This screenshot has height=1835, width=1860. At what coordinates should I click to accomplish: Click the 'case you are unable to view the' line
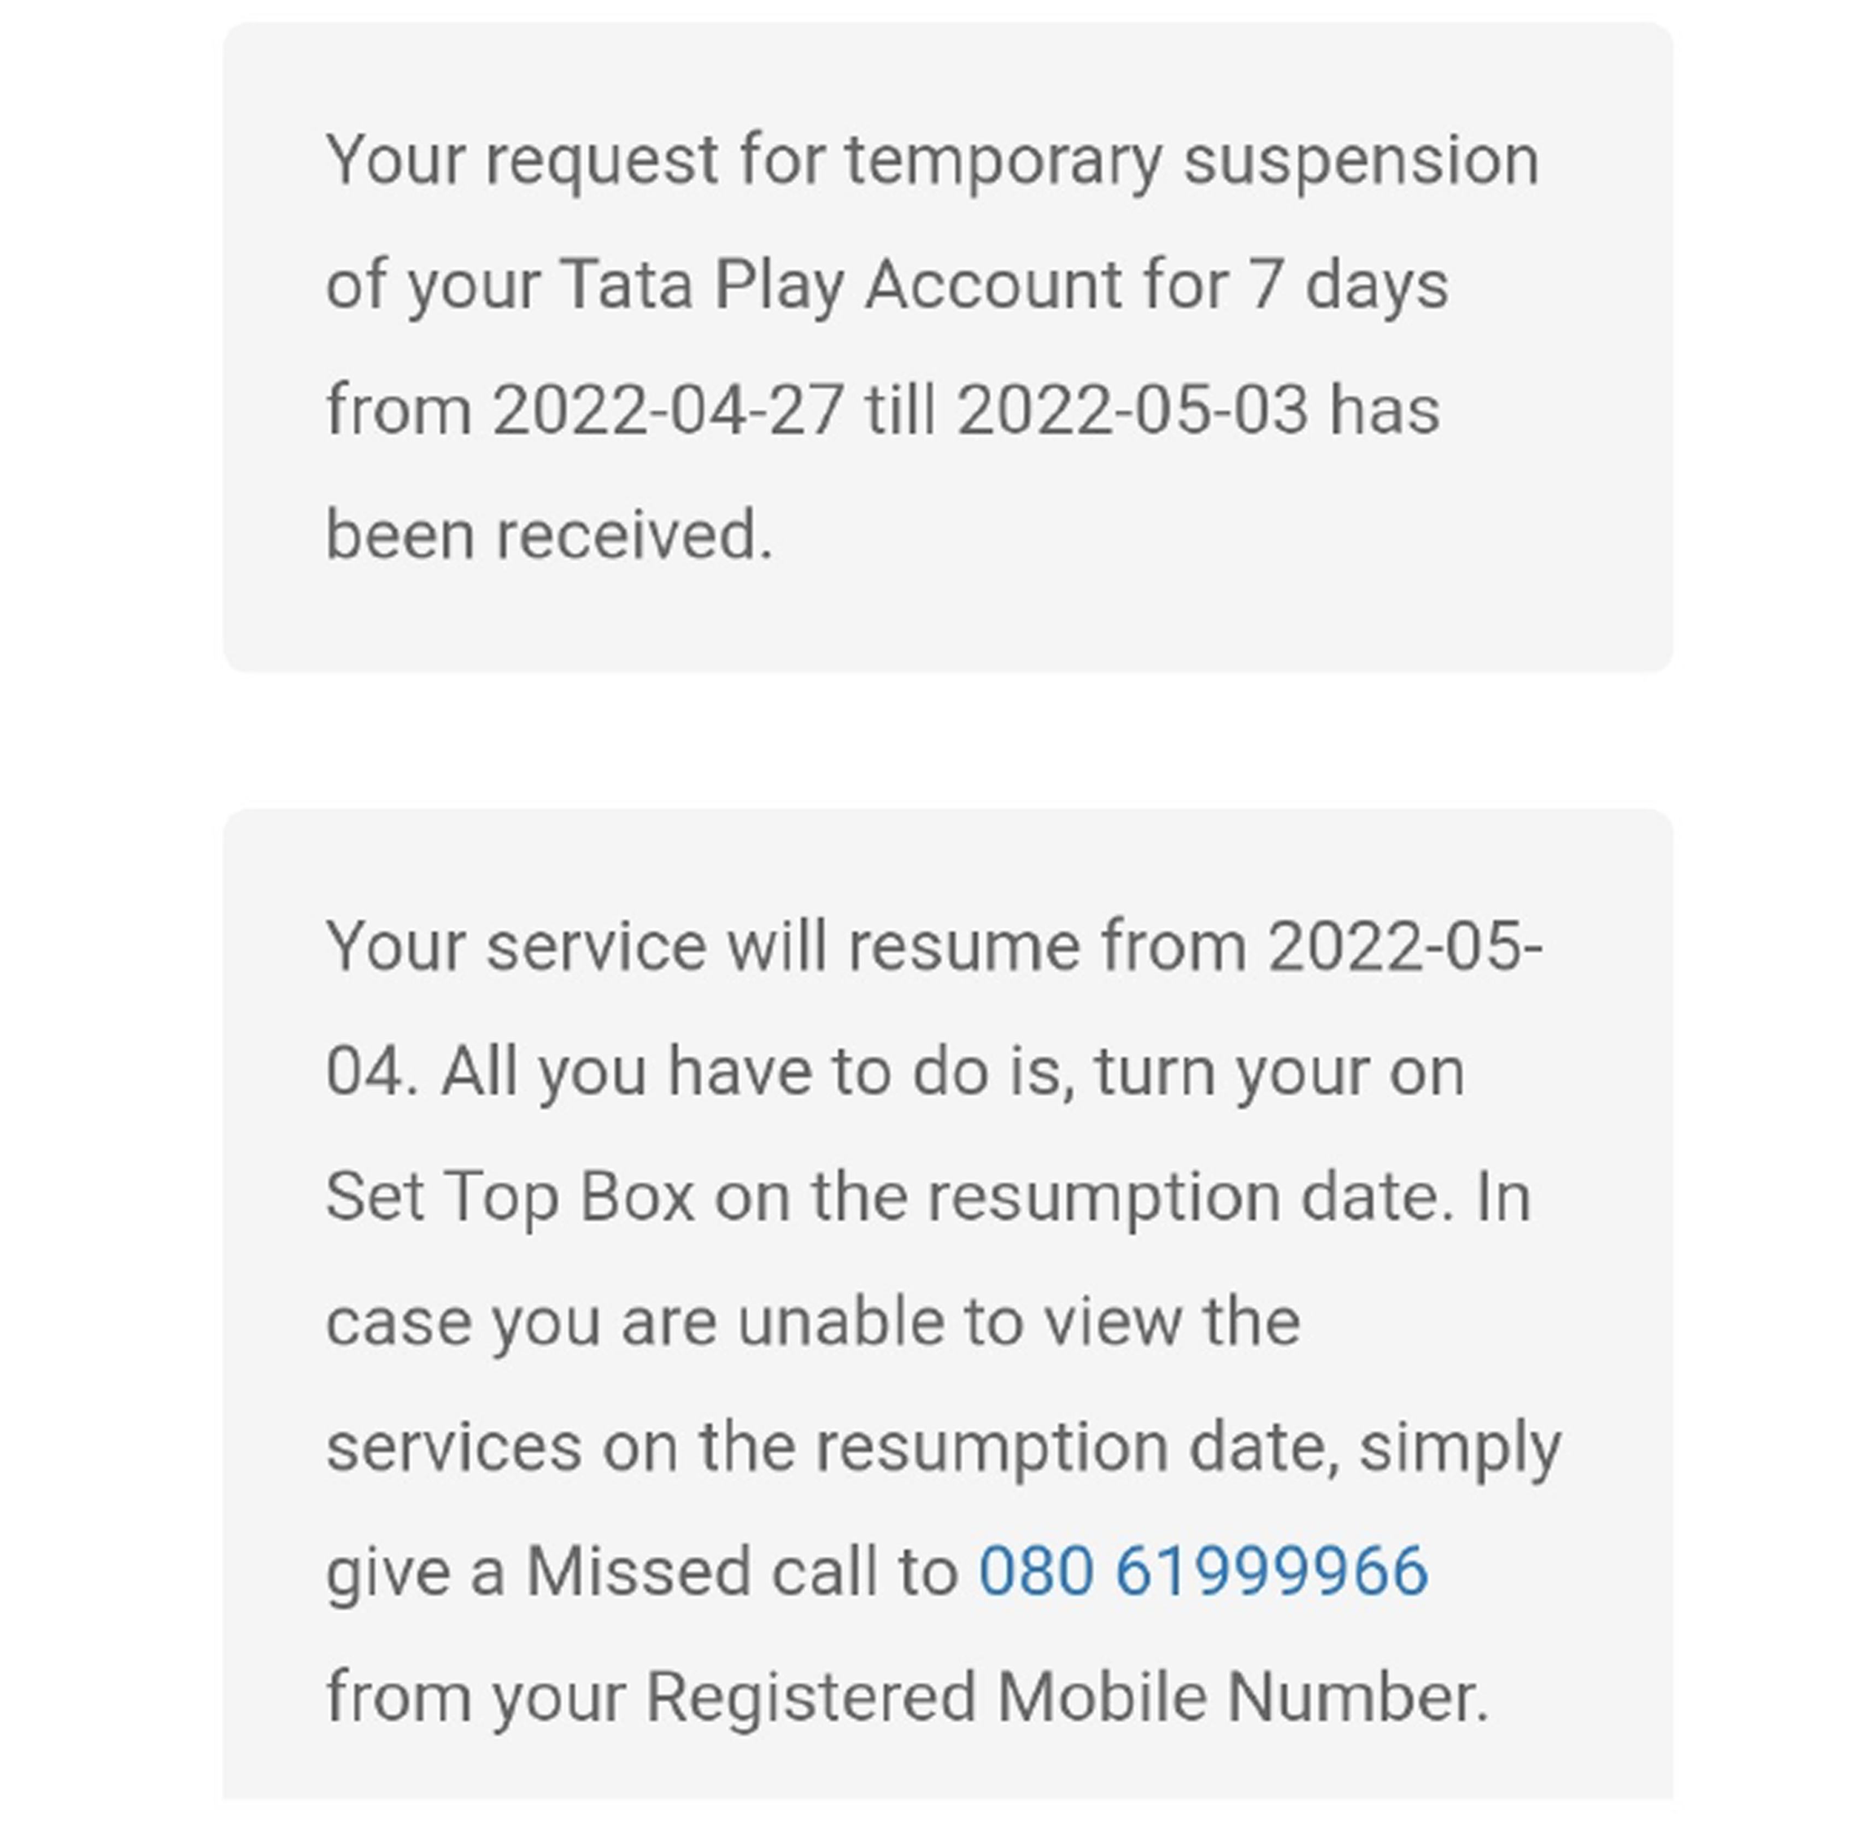pyautogui.click(x=813, y=1321)
